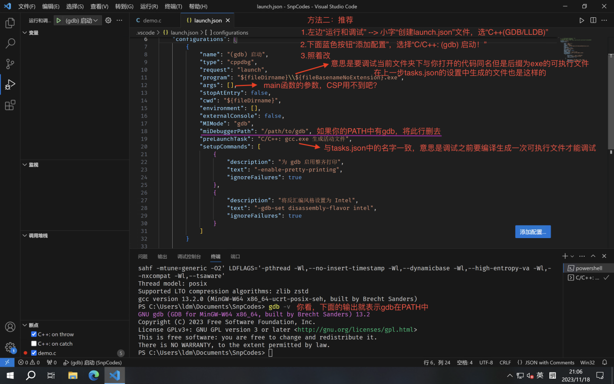Open editor more actions ellipsis

tap(604, 21)
